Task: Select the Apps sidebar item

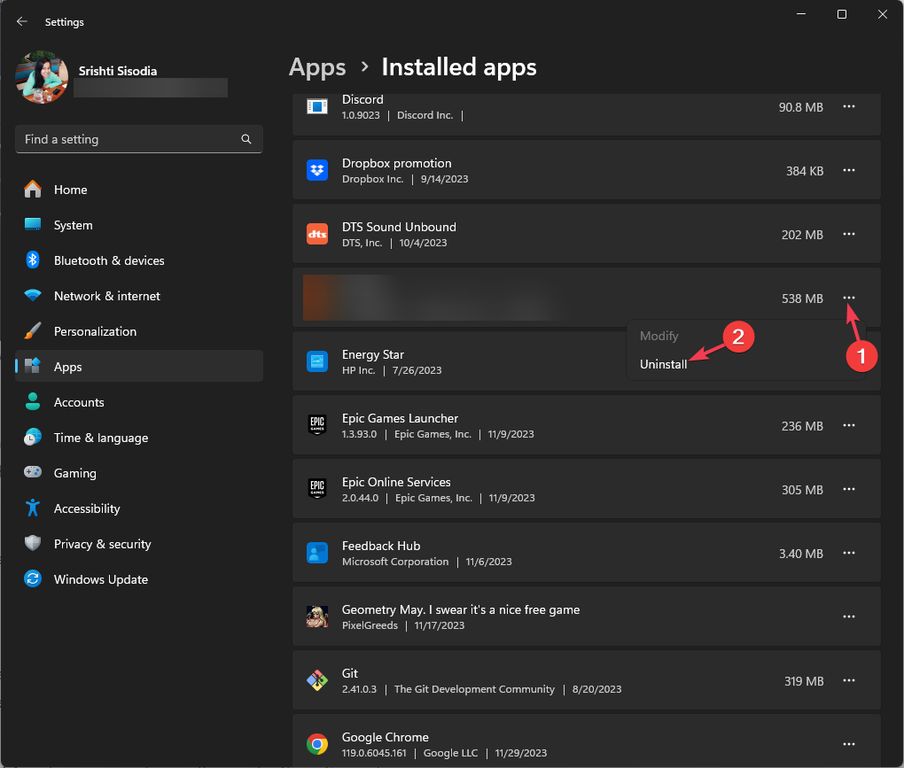Action: coord(139,367)
